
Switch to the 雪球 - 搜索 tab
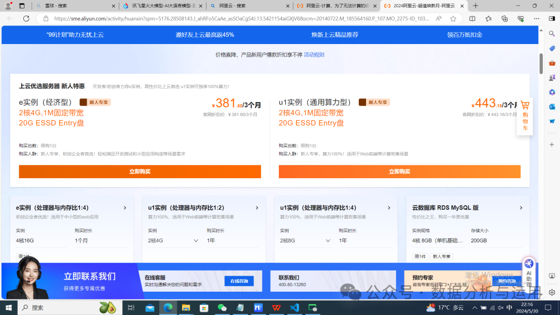[75, 6]
